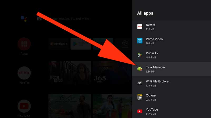Image resolution: width=211 pixels, height=118 pixels.
Task: Click the Netflix 110 MB size text
Action: [x=150, y=29]
